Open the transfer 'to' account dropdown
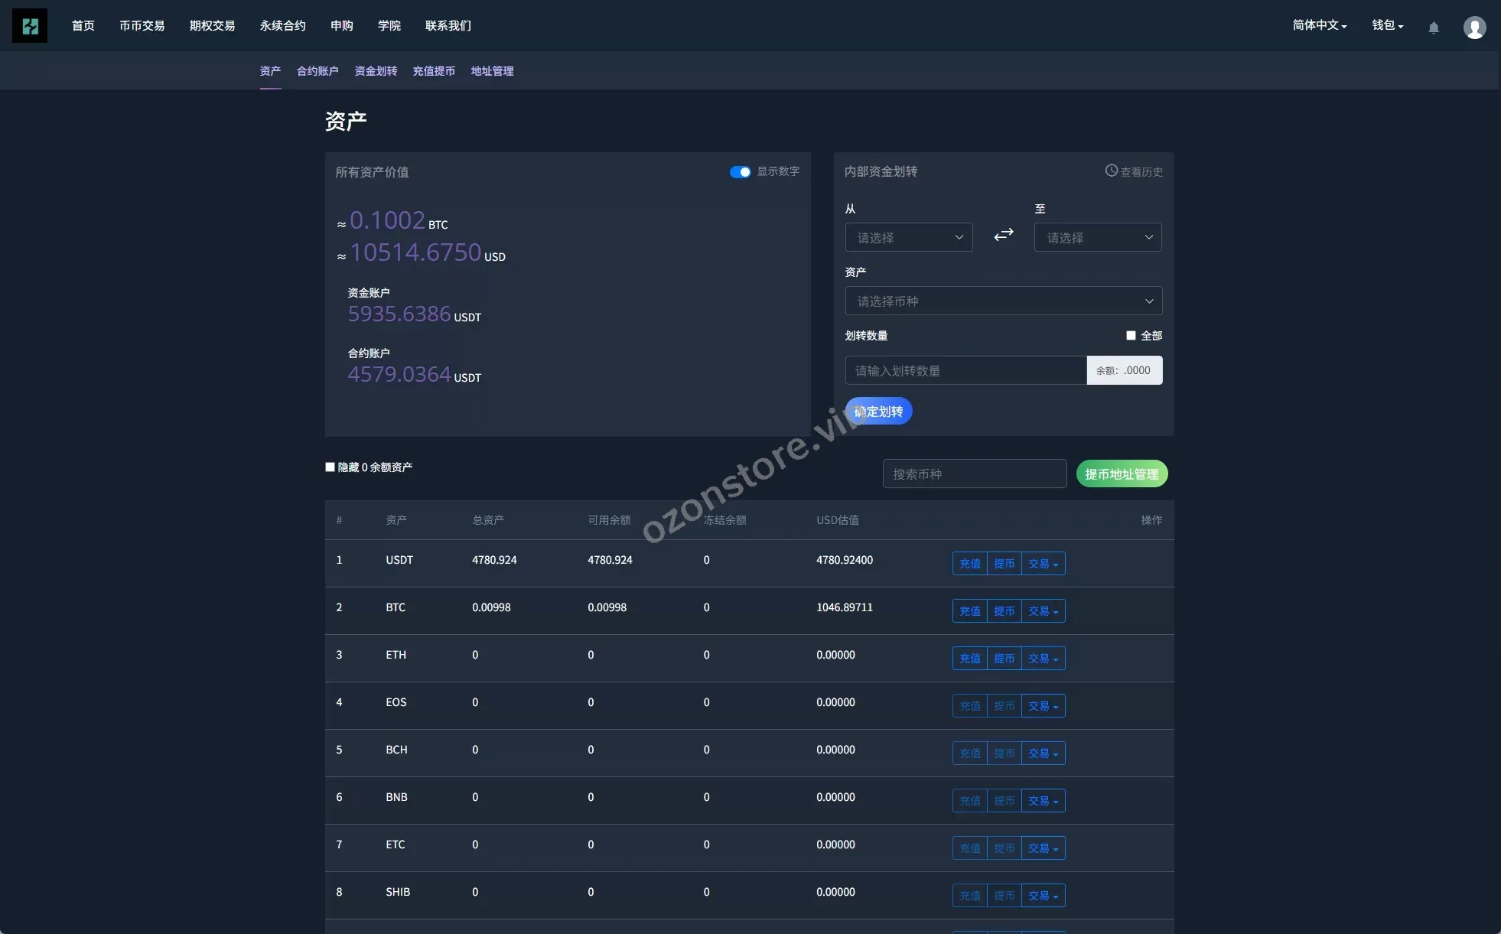The width and height of the screenshot is (1501, 934). (x=1097, y=238)
